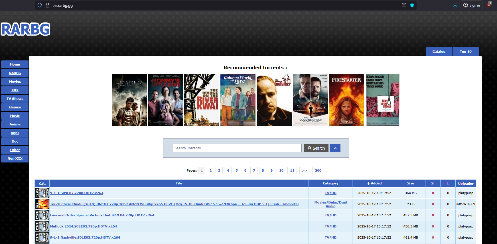The width and height of the screenshot is (497, 244).
Task: Expand advanced search with the » button
Action: click(x=335, y=148)
